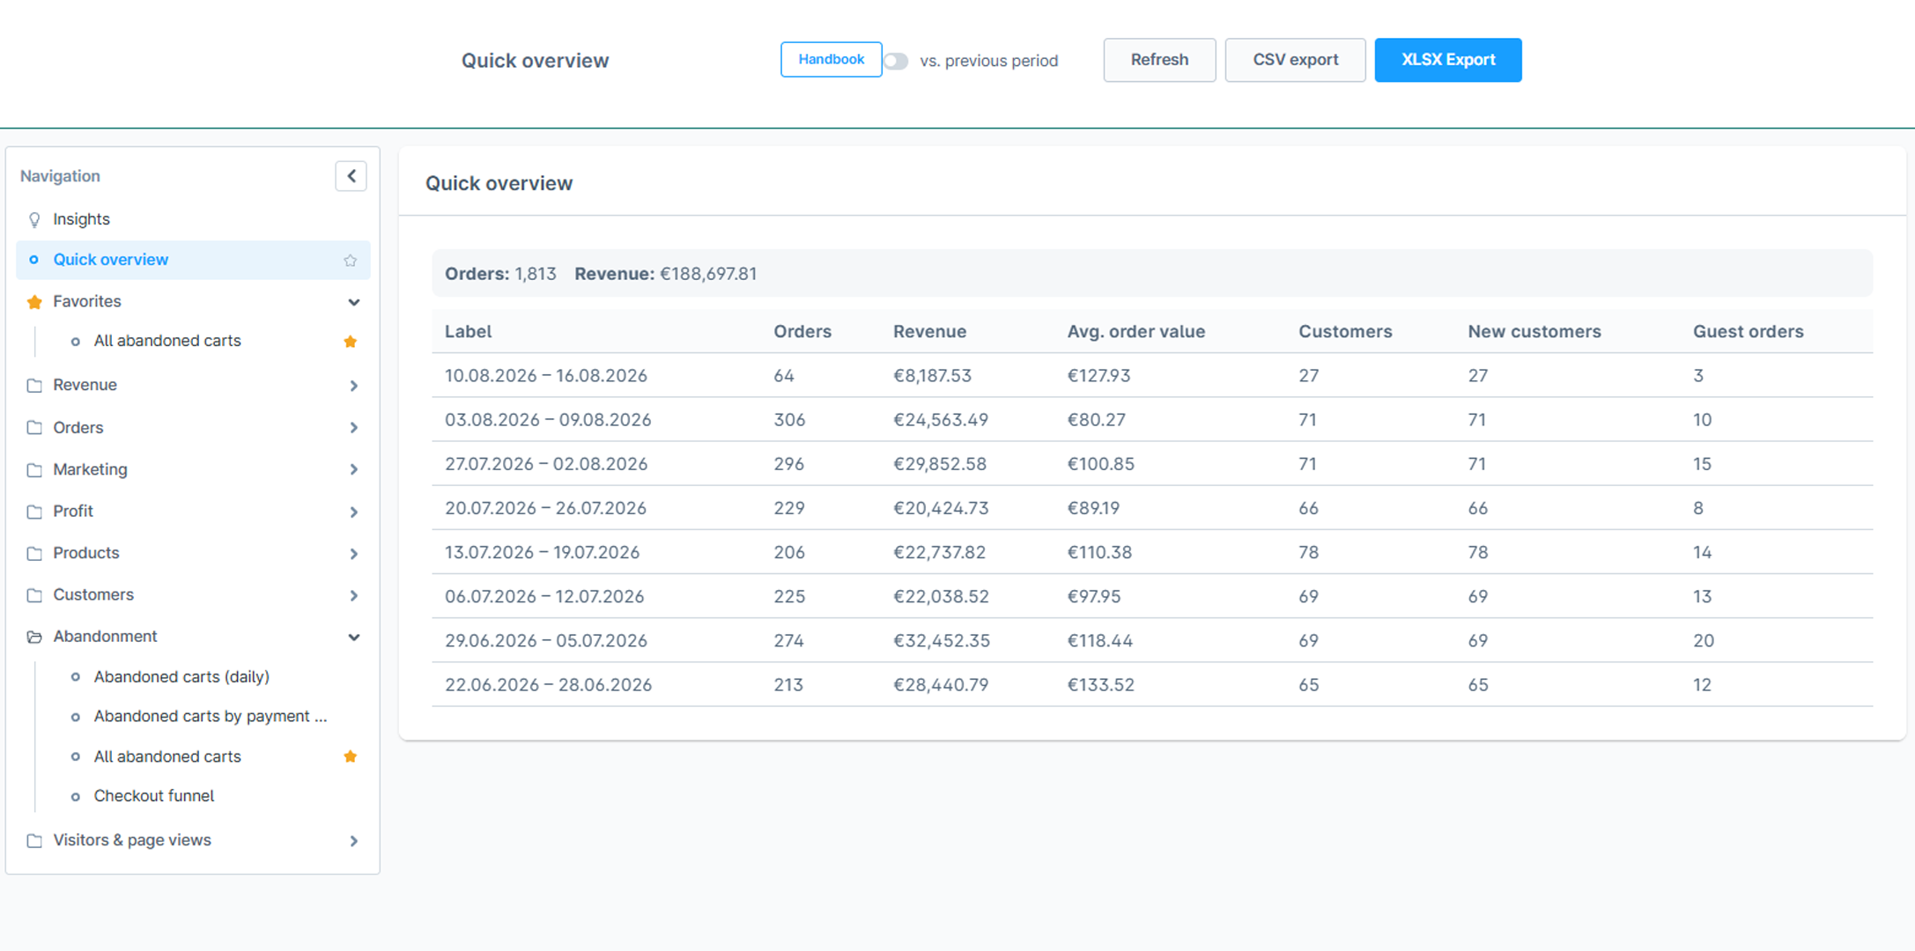This screenshot has height=951, width=1915.
Task: Sort by Avg. order value column header
Action: tap(1135, 331)
